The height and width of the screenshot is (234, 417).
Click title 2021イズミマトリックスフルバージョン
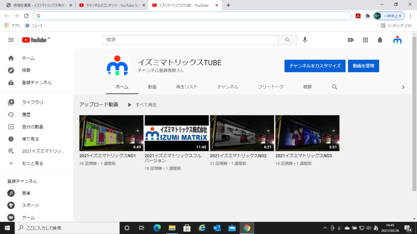(173, 158)
